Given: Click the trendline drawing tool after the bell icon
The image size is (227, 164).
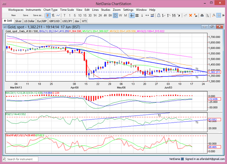Looking at the screenshot, I should 164,16.
